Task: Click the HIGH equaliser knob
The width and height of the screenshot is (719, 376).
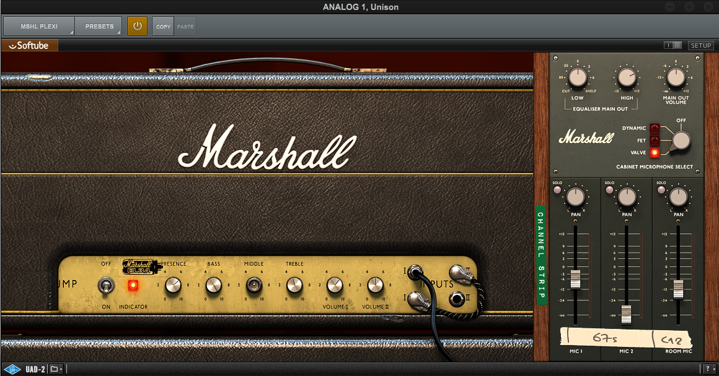Action: [627, 77]
